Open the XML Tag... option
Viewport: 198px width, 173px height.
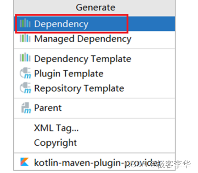coord(94,128)
